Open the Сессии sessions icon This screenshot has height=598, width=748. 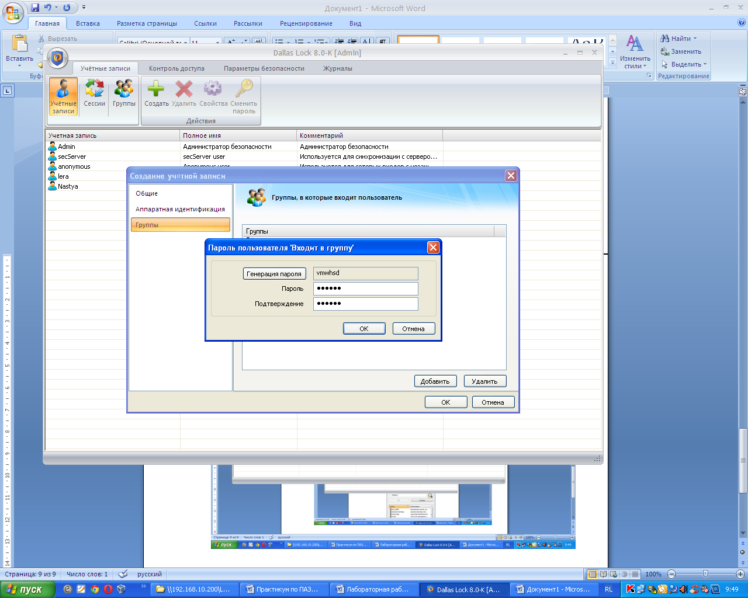click(x=94, y=93)
